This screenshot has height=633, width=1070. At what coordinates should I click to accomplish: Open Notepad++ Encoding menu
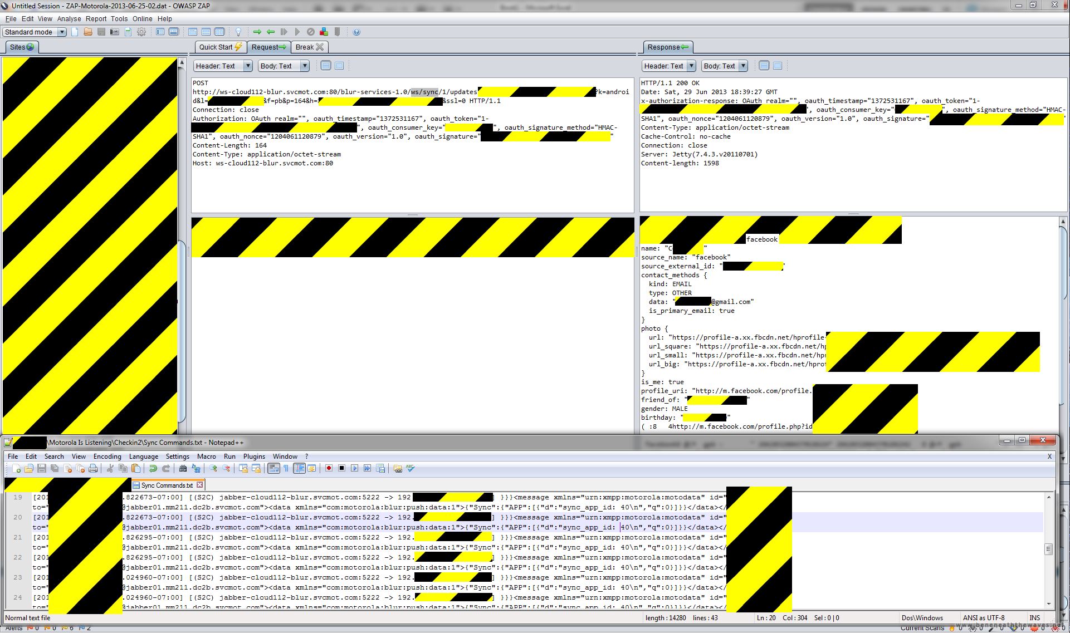click(x=108, y=457)
